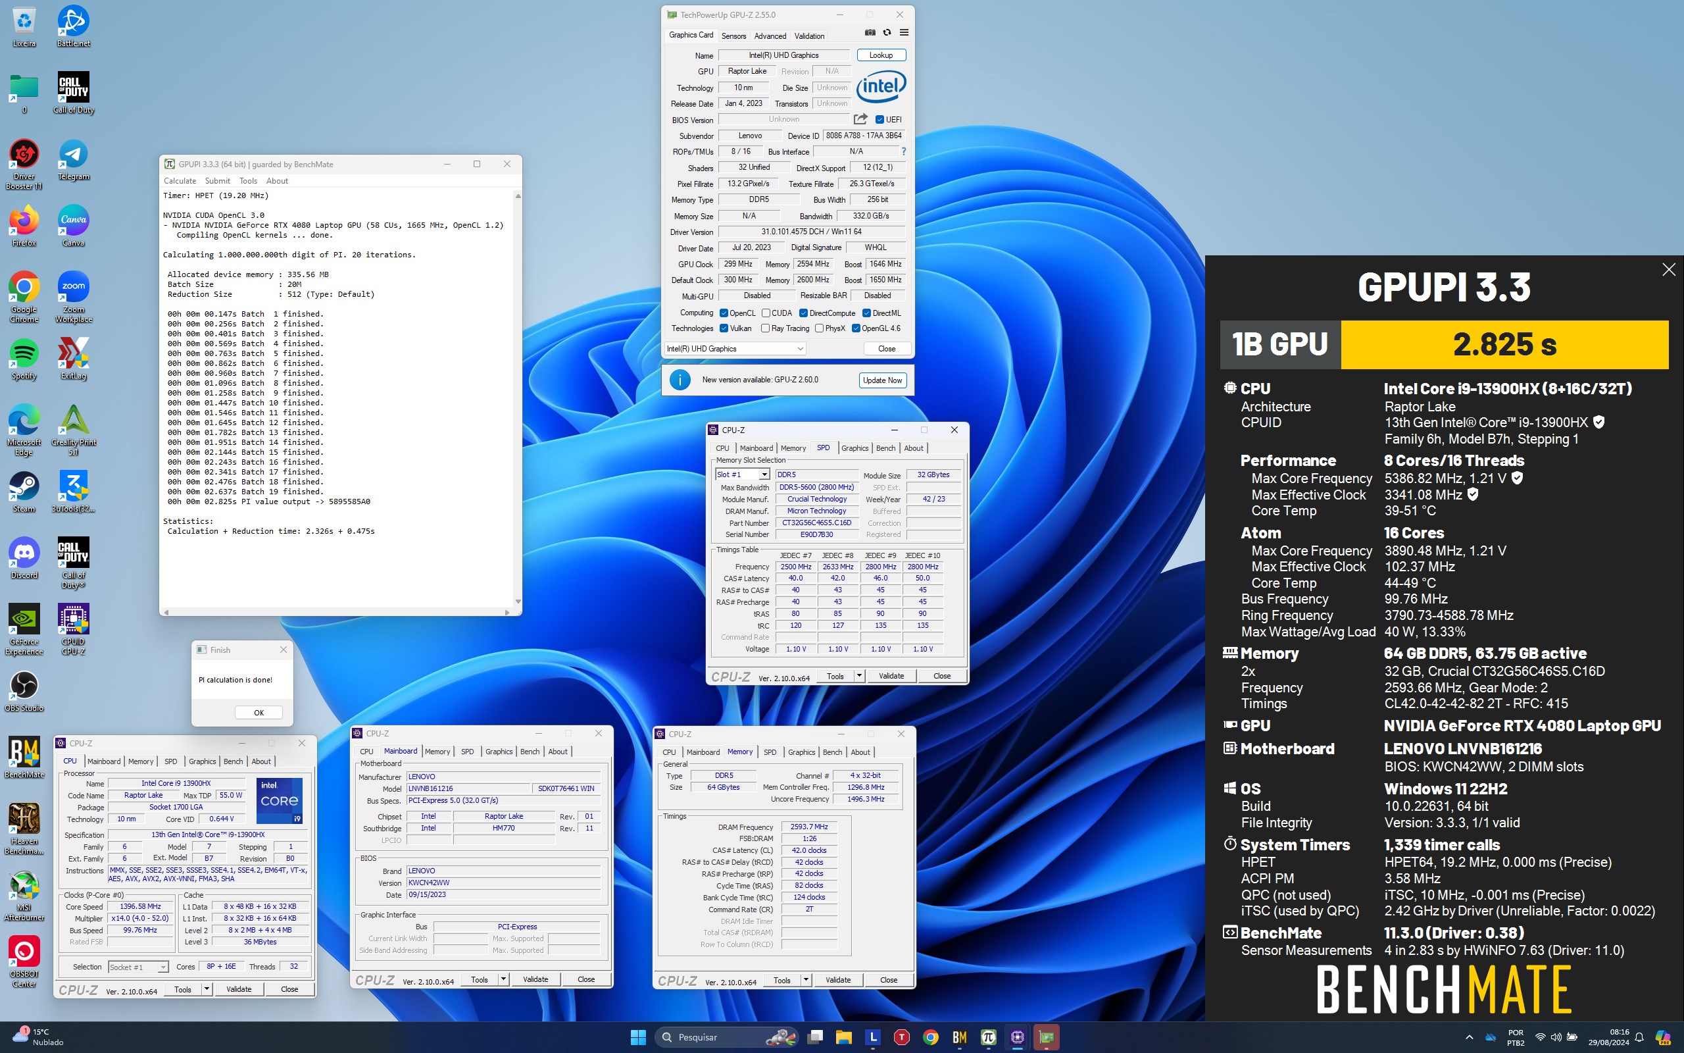Open the BenchMate desktop shortcut
This screenshot has width=1684, height=1053.
coord(24,757)
